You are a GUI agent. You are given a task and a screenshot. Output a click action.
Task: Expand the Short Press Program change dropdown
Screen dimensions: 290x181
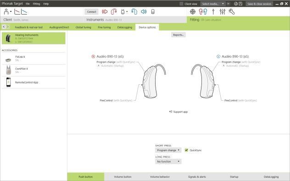click(168, 150)
